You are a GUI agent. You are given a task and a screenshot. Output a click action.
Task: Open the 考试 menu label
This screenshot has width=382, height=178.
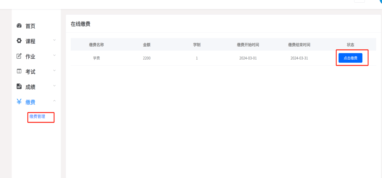pyautogui.click(x=30, y=72)
